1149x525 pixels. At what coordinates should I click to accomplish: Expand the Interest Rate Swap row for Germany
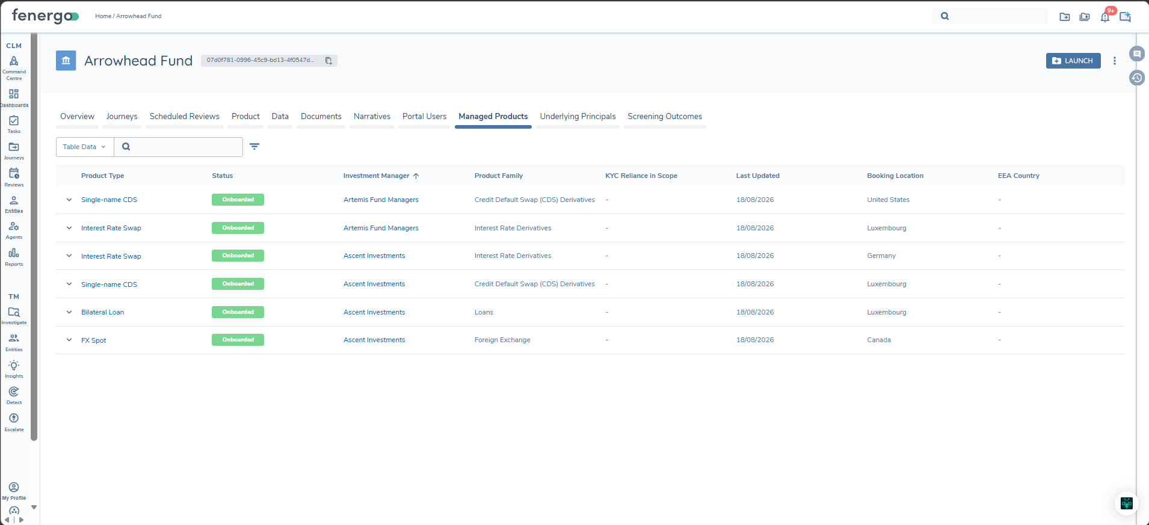pos(69,256)
